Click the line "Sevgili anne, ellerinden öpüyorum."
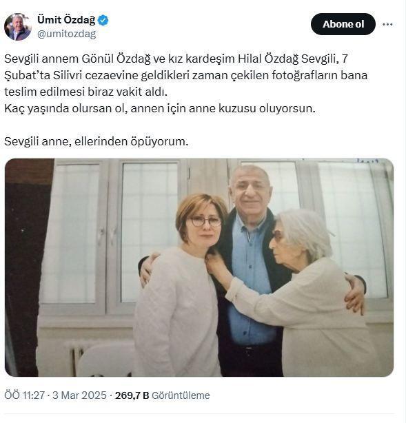Image resolution: width=406 pixels, height=423 pixels. point(96,141)
